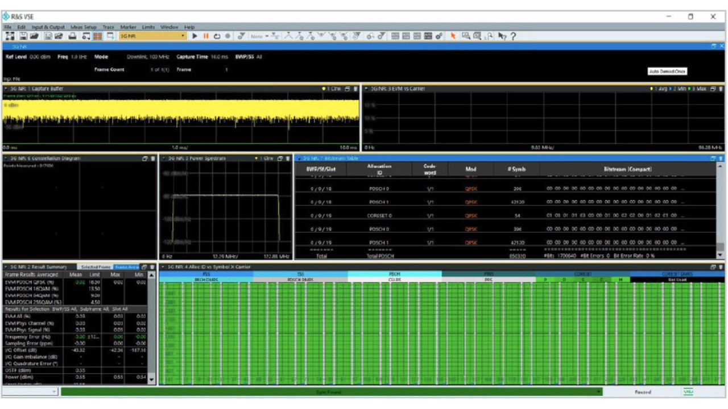Click the Paused status indicator
The image size is (728, 409).
point(643,392)
